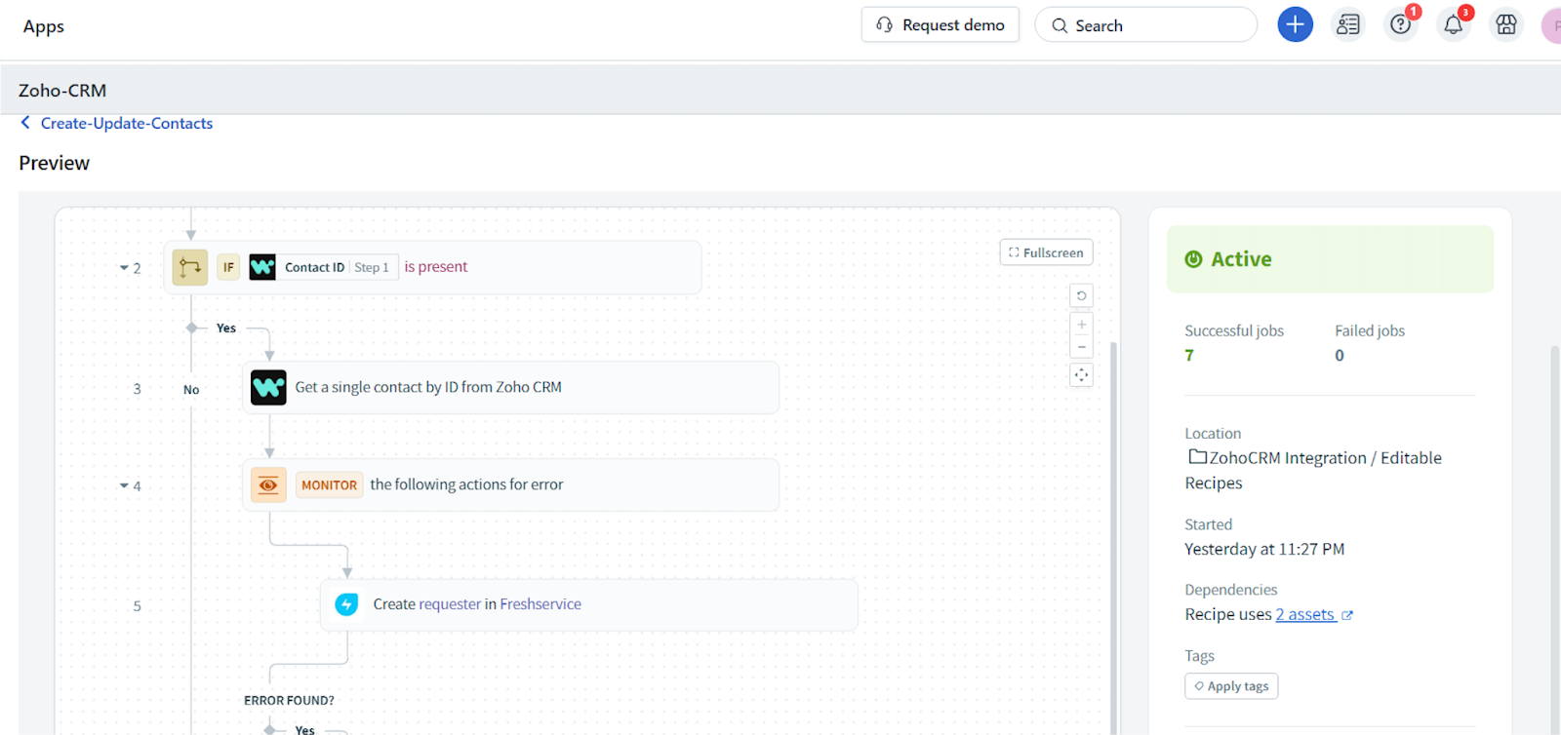Click the canvas vertical scrollbar
Image resolution: width=1561 pixels, height=735 pixels.
click(1113, 536)
